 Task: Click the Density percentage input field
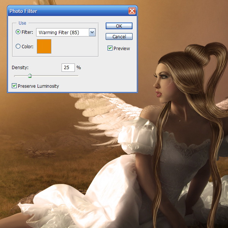(68, 68)
